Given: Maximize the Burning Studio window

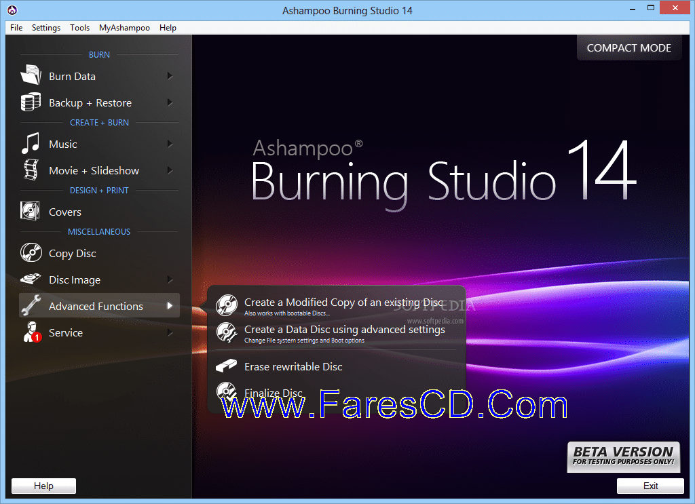Looking at the screenshot, I should pyautogui.click(x=651, y=8).
